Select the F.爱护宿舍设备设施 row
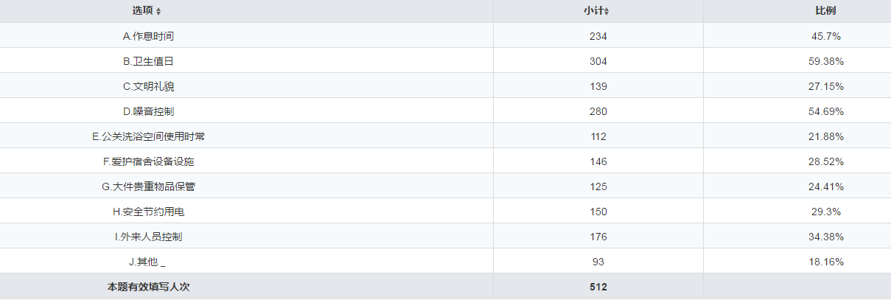 148,161
